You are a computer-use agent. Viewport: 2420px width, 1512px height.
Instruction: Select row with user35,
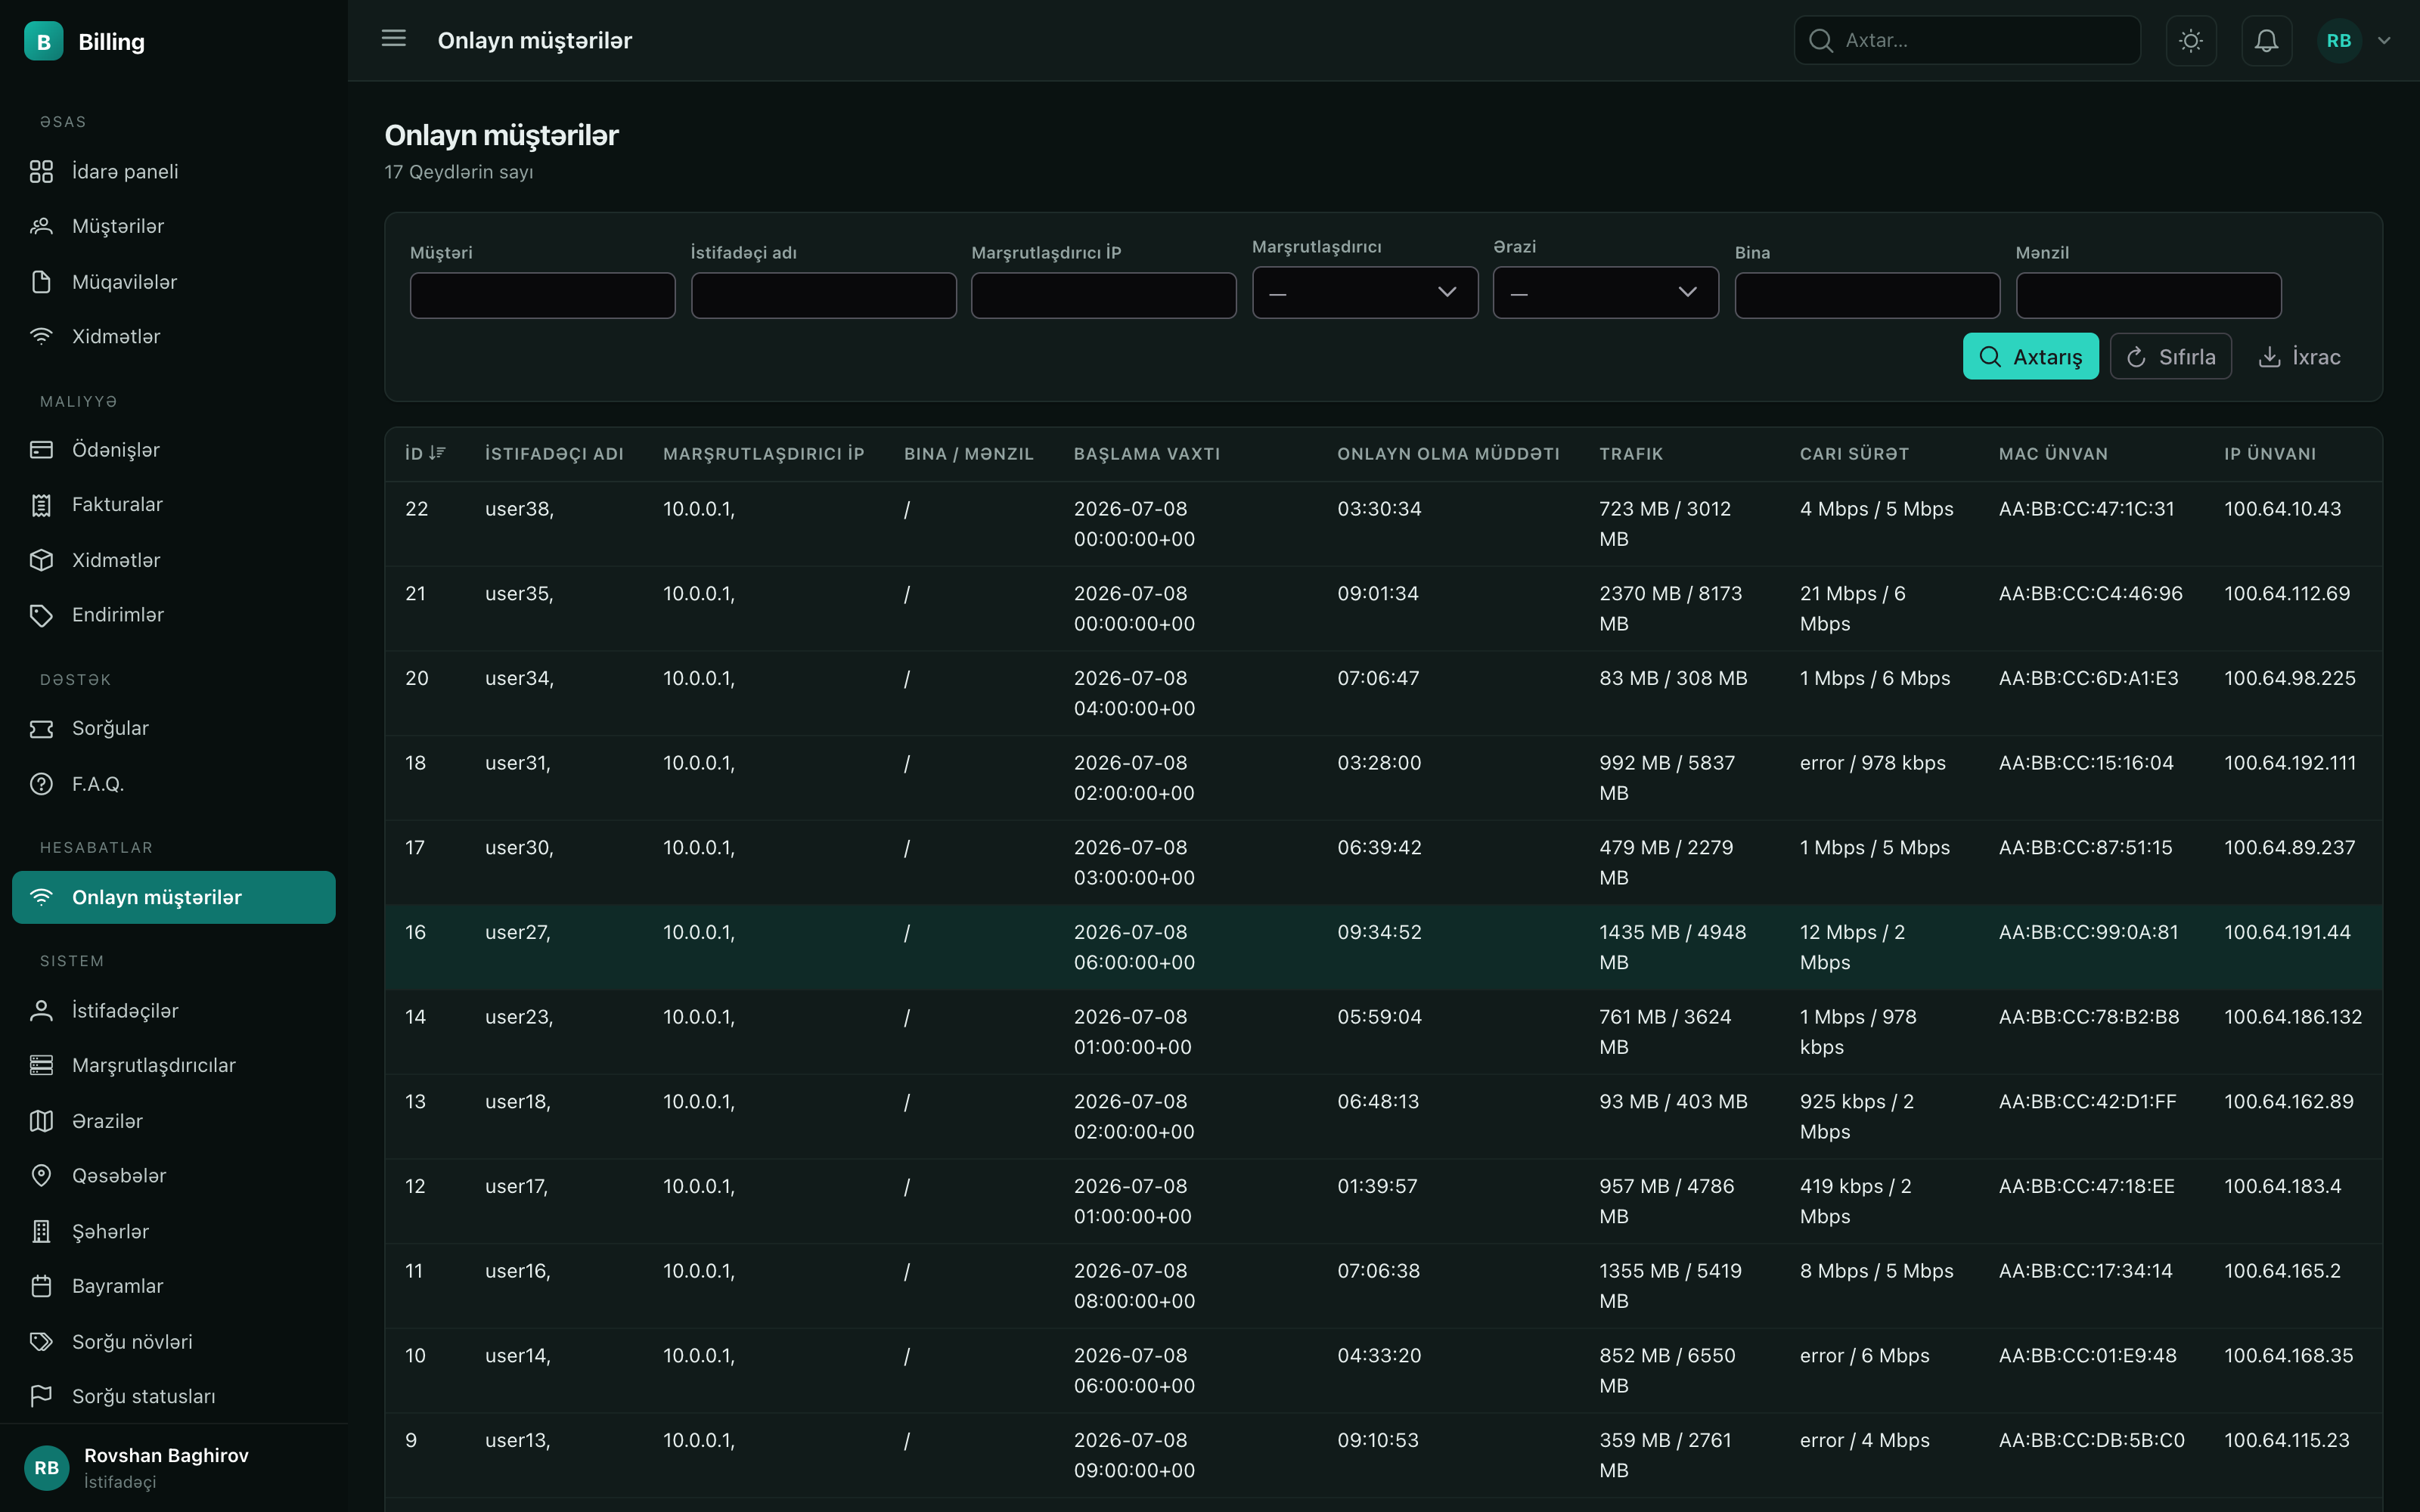point(1383,609)
